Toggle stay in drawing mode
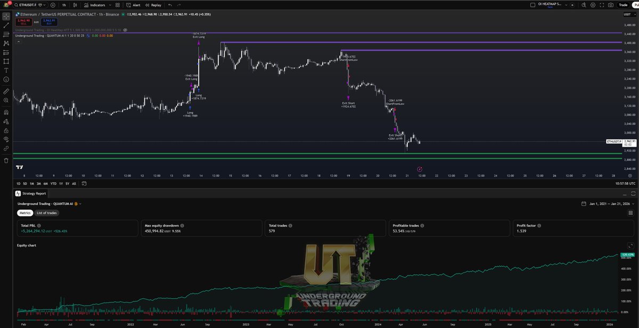This screenshot has width=639, height=328. pyautogui.click(x=6, y=121)
